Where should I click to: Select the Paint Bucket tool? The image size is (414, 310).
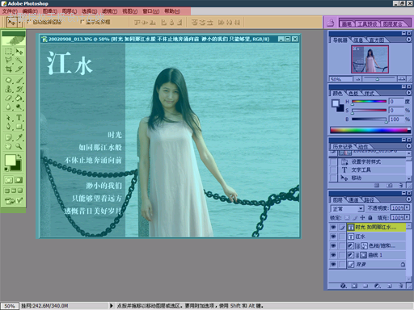(x=19, y=98)
